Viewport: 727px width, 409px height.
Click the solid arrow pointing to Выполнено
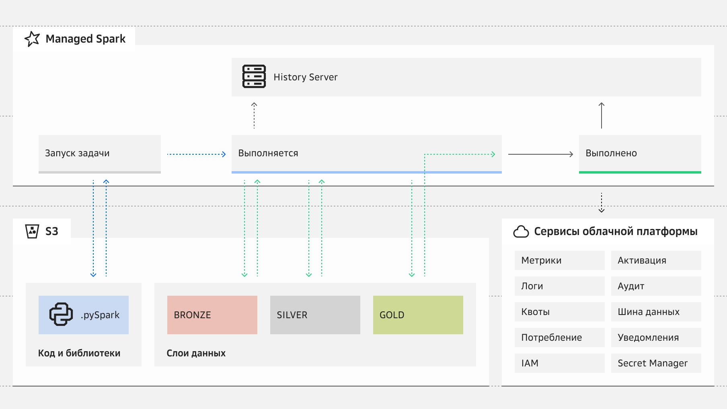[540, 154]
